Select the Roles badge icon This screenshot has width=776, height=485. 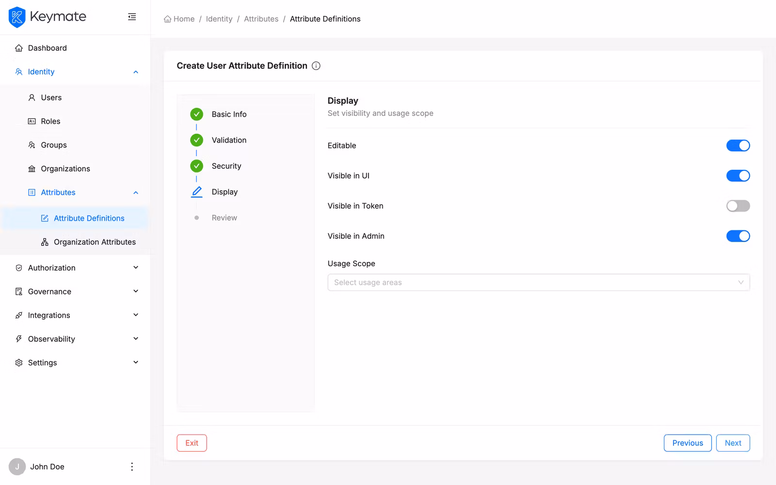(x=31, y=121)
